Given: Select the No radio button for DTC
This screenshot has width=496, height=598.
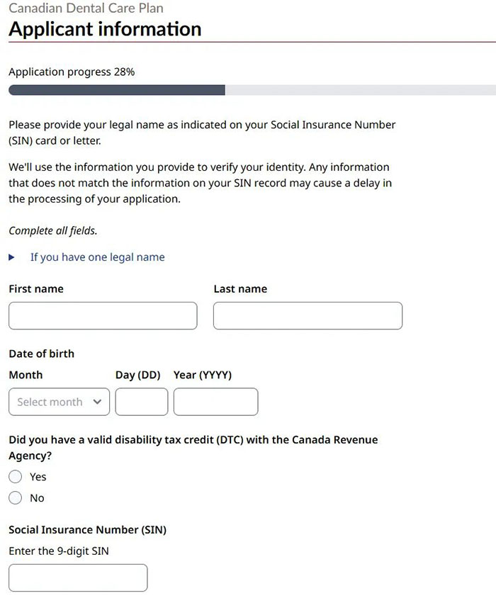Looking at the screenshot, I should click(x=16, y=498).
